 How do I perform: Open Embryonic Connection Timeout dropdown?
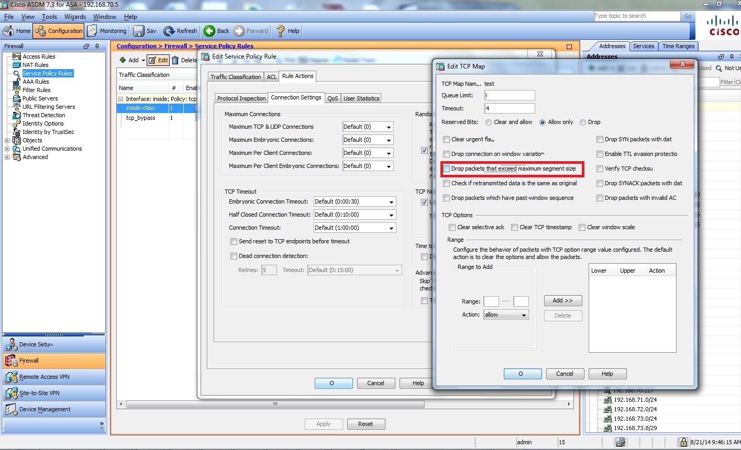[x=355, y=201]
